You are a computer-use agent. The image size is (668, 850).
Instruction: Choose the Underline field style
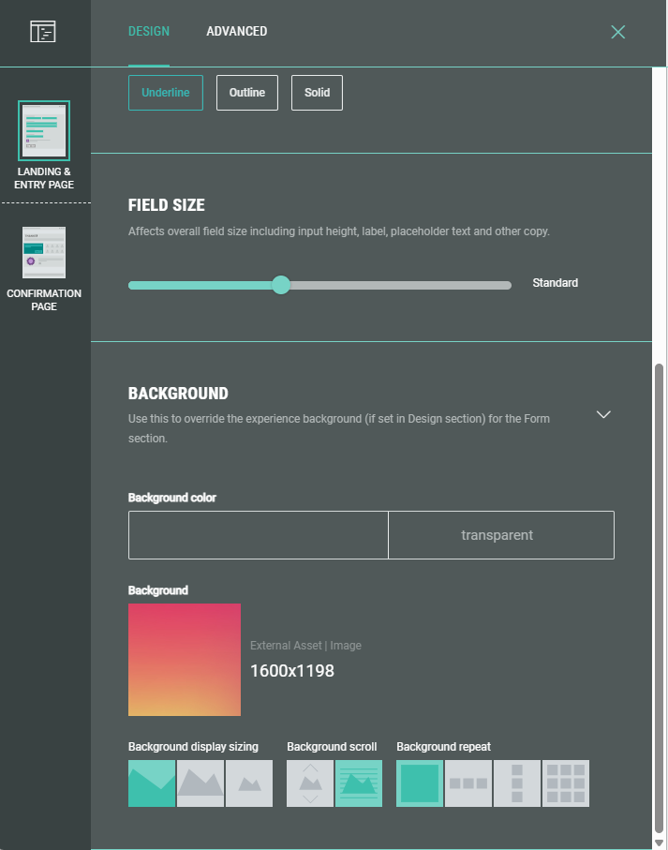click(x=166, y=93)
